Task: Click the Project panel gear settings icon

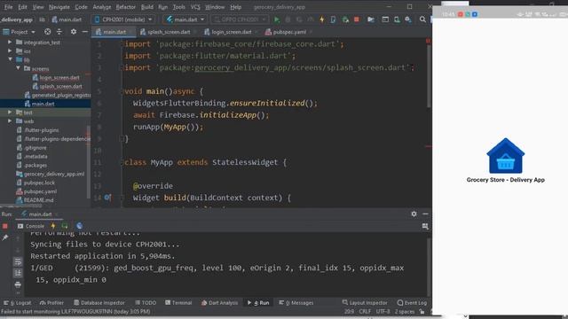Action: (74, 32)
